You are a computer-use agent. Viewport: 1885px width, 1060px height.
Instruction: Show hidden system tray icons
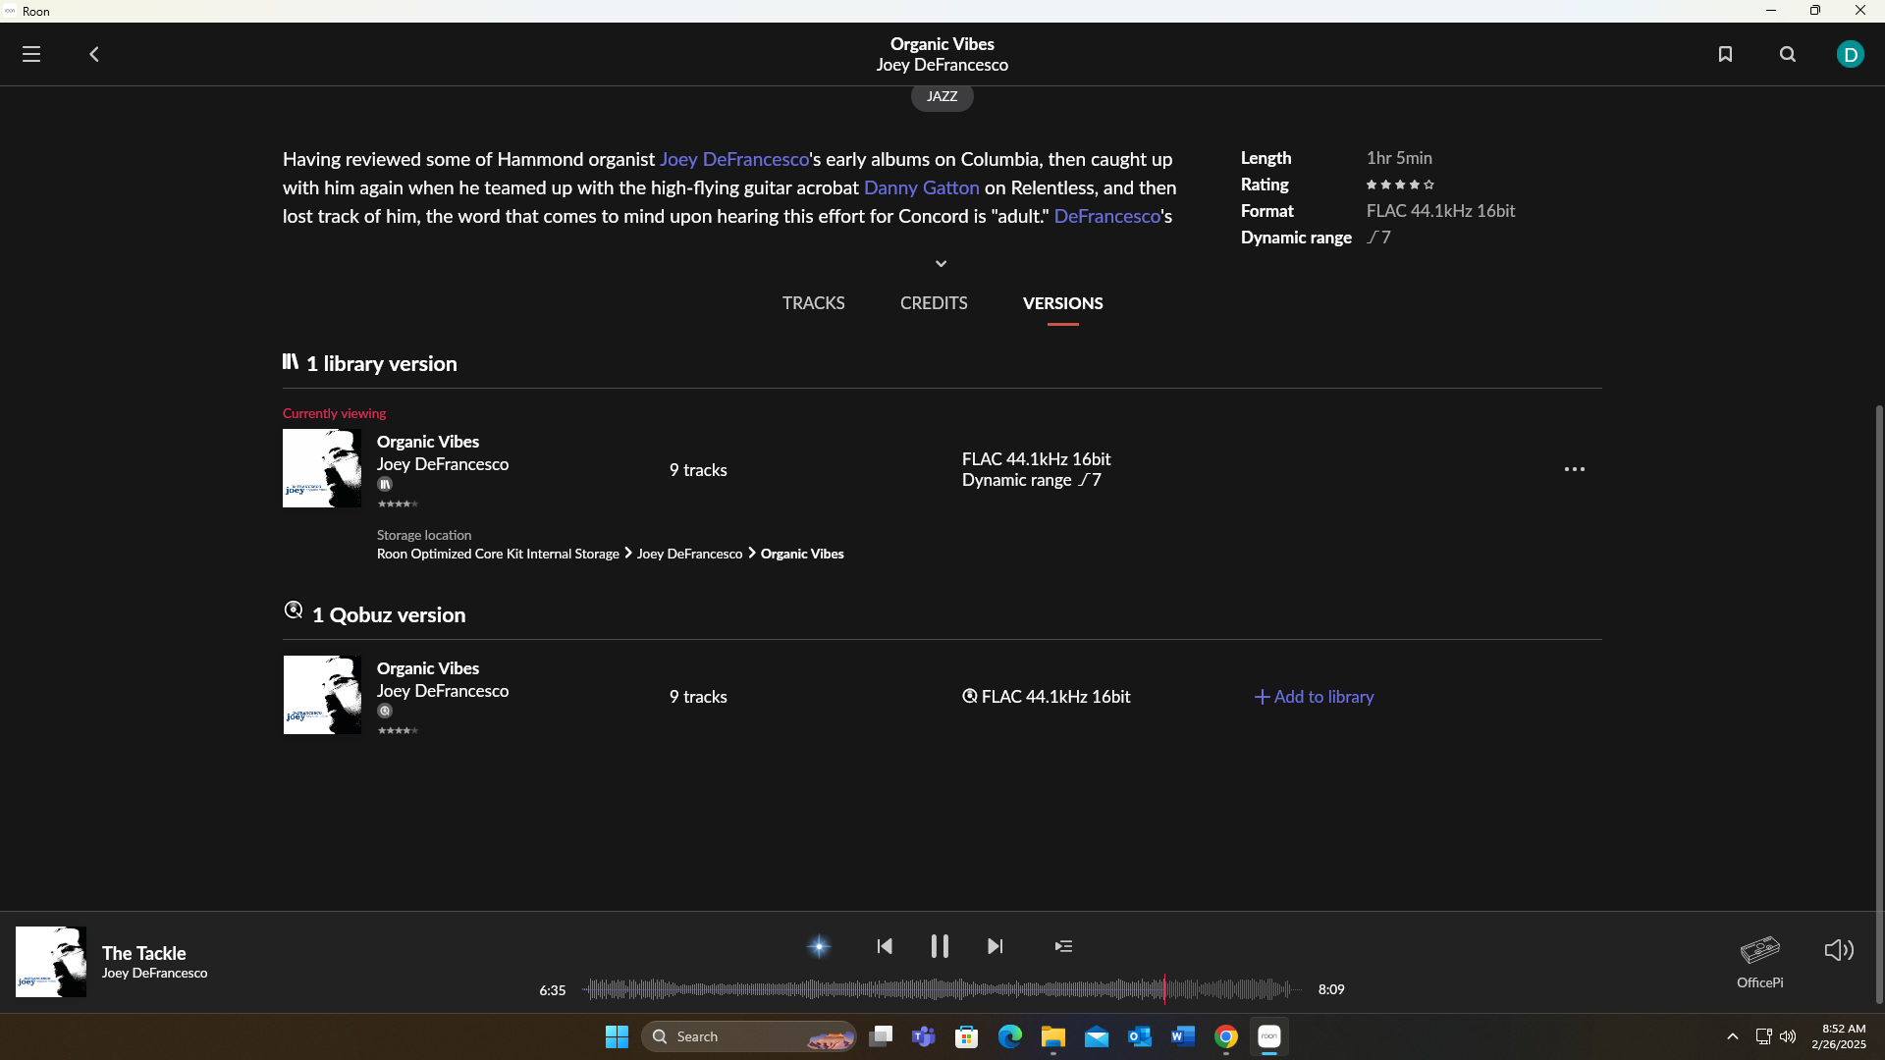point(1733,1036)
